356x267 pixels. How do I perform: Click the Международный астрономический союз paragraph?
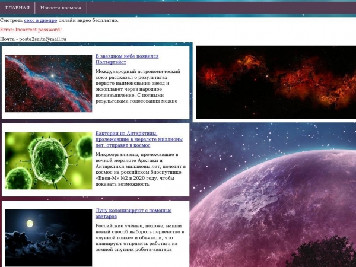coord(138,86)
